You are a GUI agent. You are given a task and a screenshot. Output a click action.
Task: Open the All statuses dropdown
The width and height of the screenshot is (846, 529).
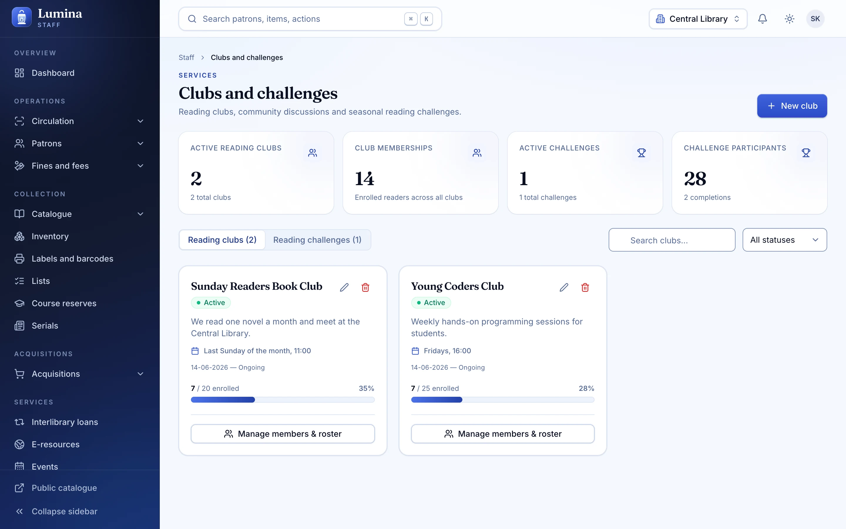tap(785, 240)
